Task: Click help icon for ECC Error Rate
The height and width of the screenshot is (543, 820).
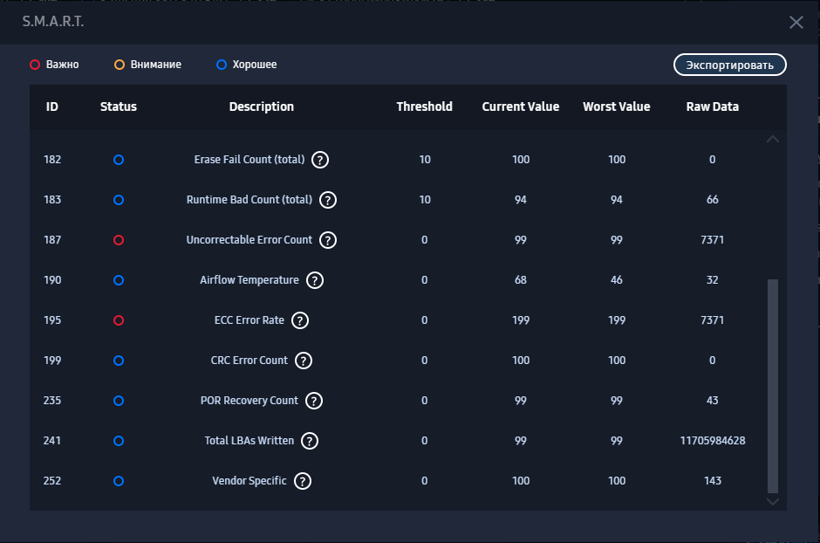Action: click(300, 320)
